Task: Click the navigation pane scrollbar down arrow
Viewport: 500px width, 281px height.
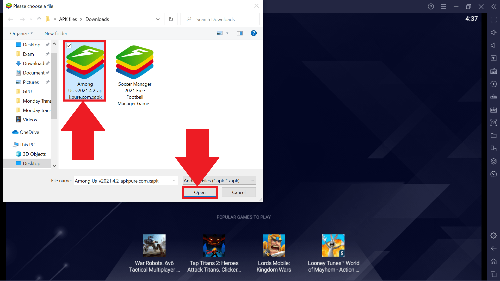Action: [54, 166]
